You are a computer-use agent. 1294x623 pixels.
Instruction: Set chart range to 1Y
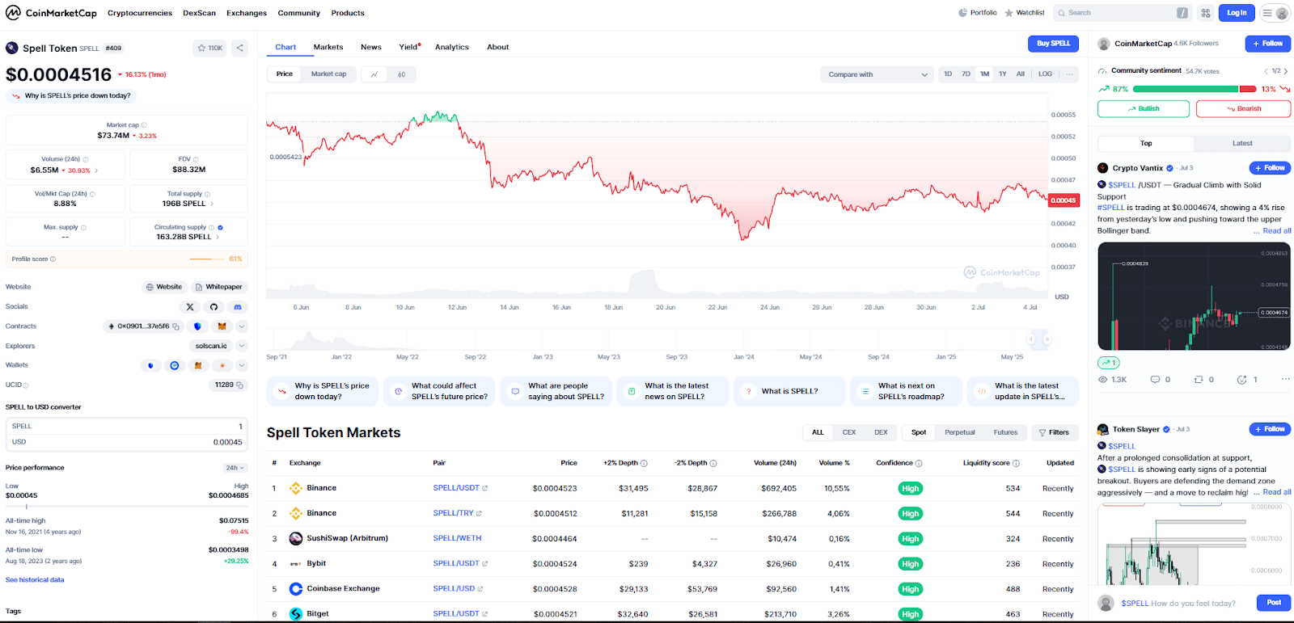pyautogui.click(x=1003, y=74)
